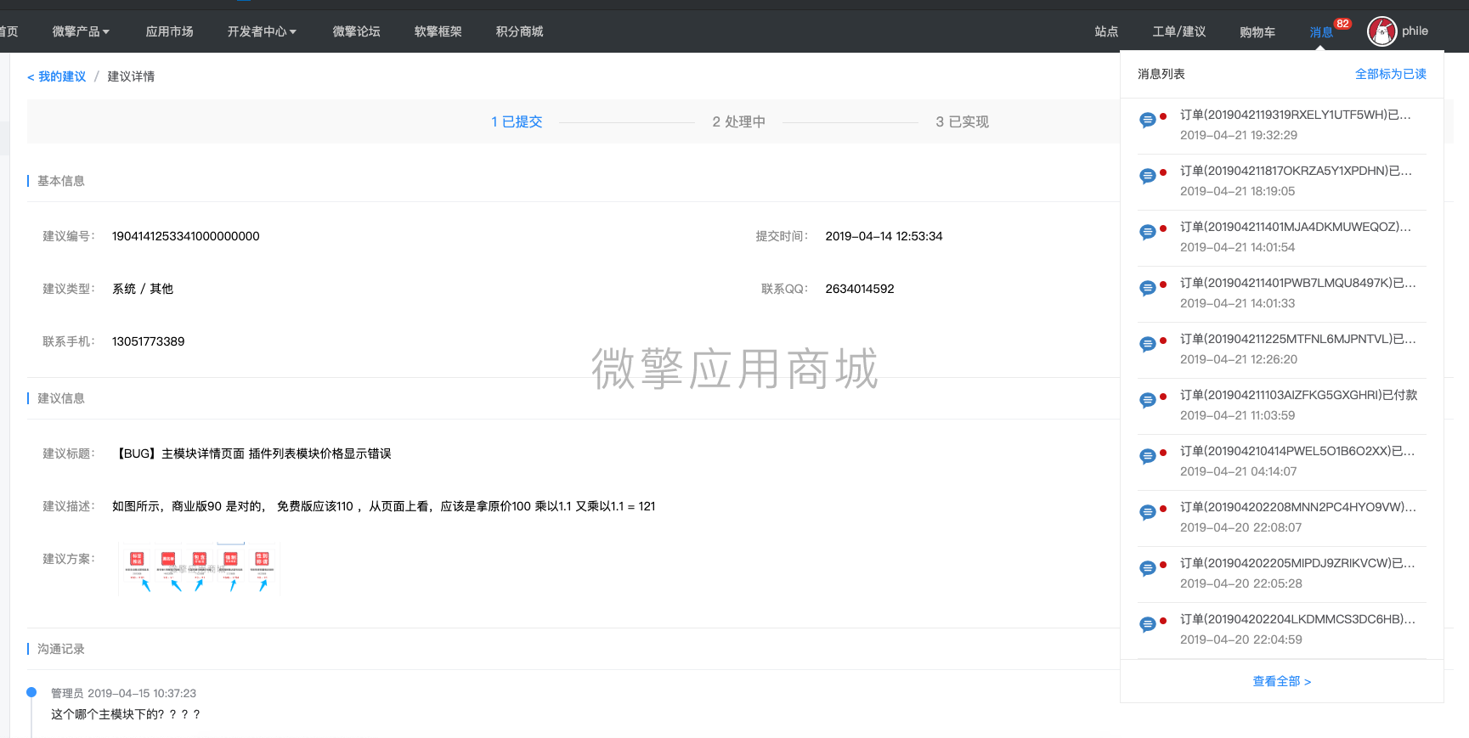Click the description starting 如图所示，商业版90

pos(383,506)
